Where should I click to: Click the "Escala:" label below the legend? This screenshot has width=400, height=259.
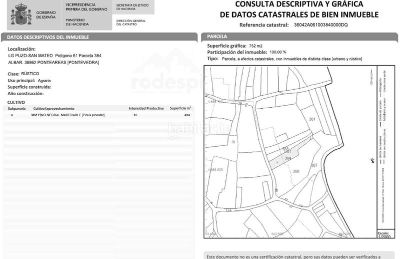pyautogui.click(x=383, y=233)
